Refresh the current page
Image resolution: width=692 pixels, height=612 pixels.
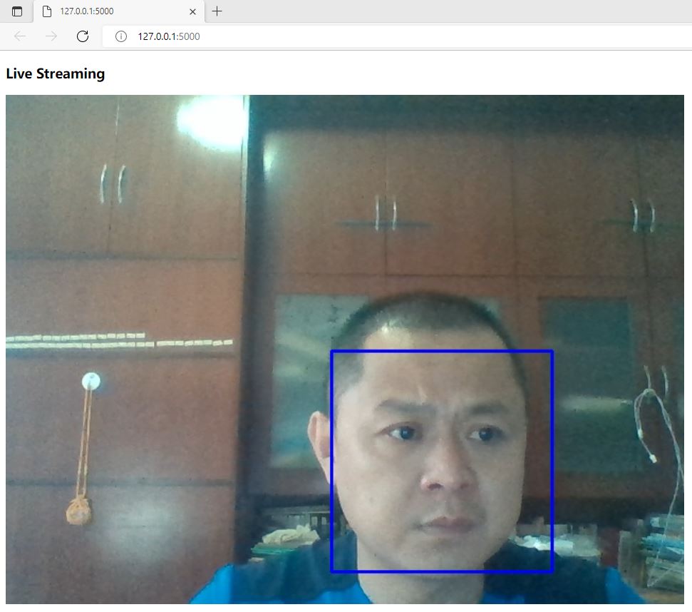pos(83,36)
